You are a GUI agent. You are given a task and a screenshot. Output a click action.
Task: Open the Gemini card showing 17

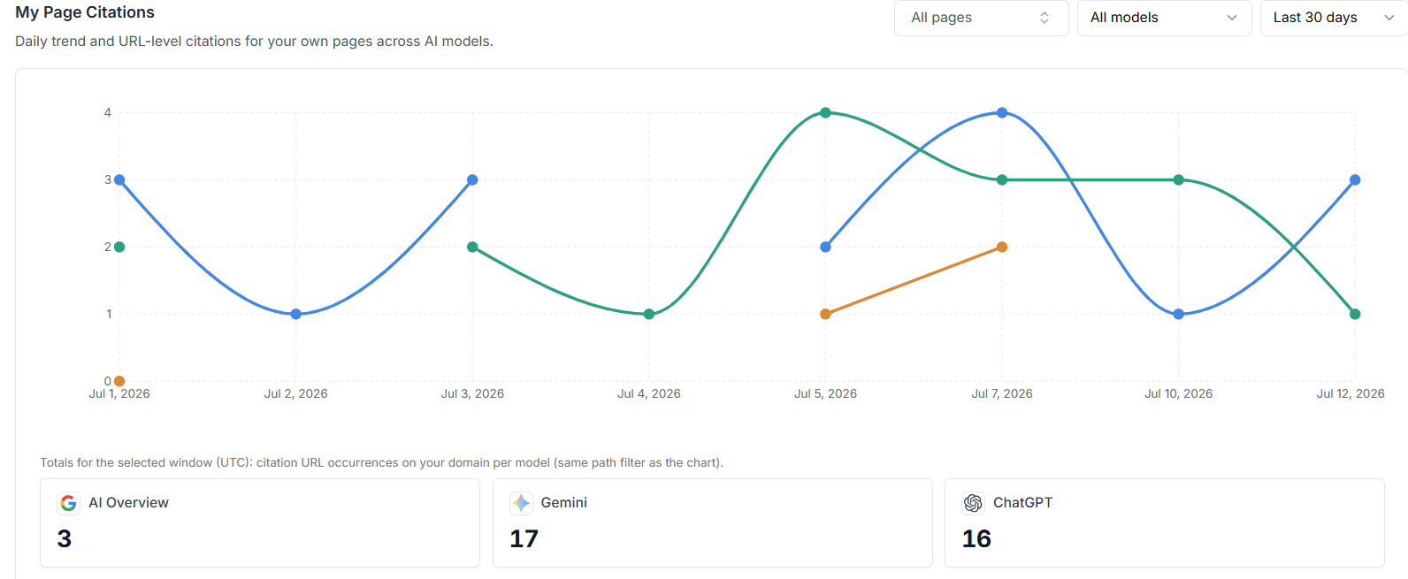713,522
